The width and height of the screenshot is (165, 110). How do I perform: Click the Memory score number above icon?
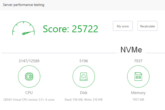pyautogui.click(x=138, y=61)
